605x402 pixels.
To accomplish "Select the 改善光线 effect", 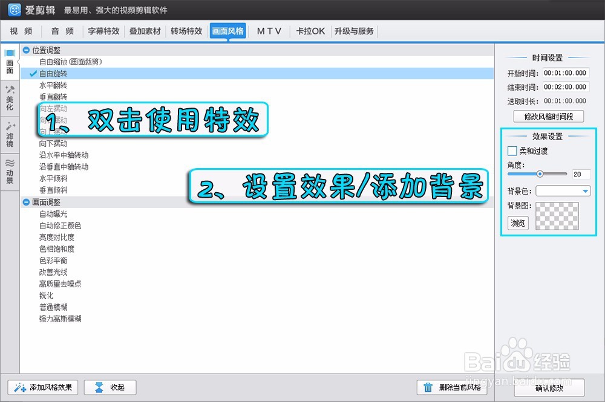I will (53, 272).
